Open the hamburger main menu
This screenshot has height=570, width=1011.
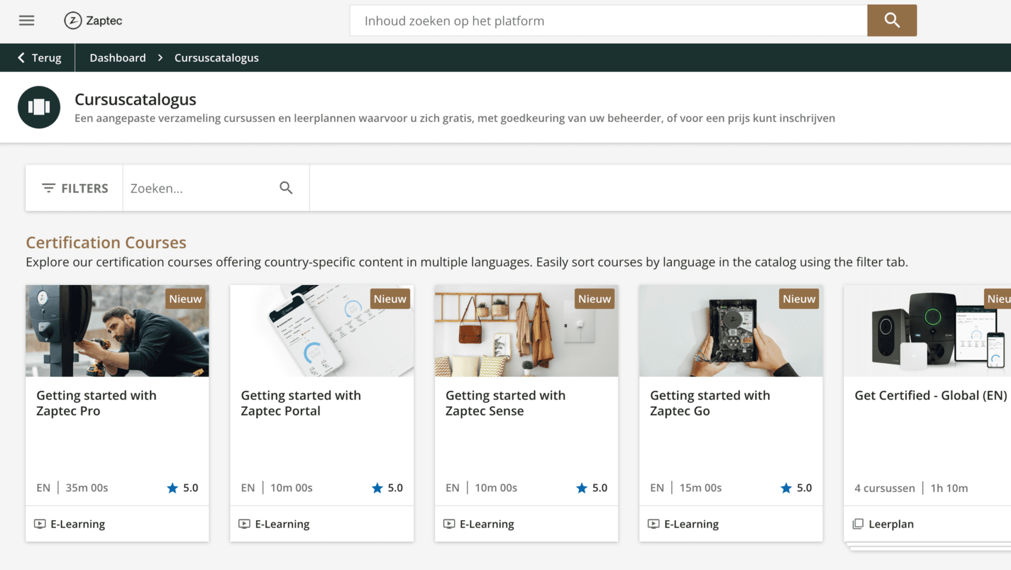(x=26, y=21)
